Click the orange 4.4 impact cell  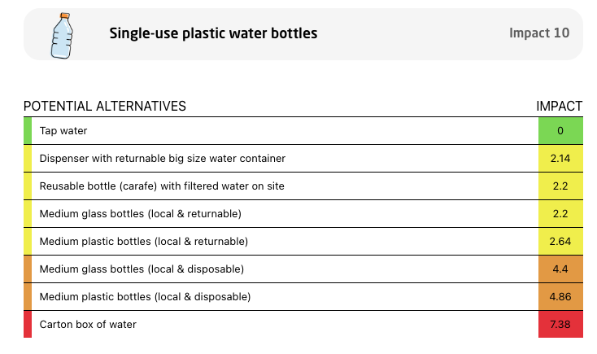[x=560, y=269]
